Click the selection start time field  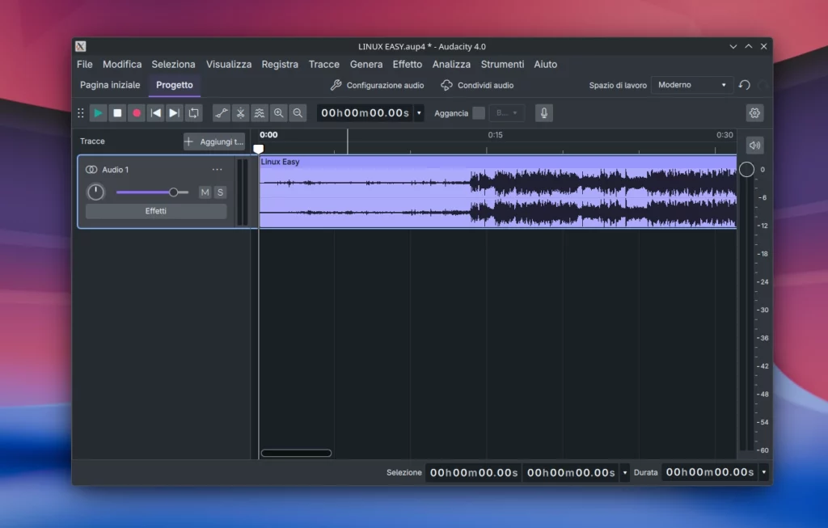pyautogui.click(x=474, y=472)
